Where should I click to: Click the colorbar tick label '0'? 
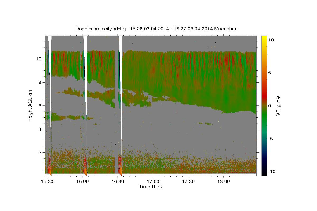pos(270,106)
